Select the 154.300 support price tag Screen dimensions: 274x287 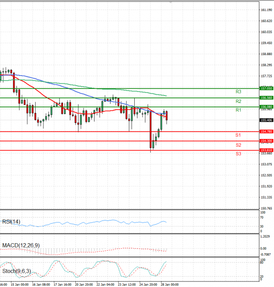click(267, 141)
